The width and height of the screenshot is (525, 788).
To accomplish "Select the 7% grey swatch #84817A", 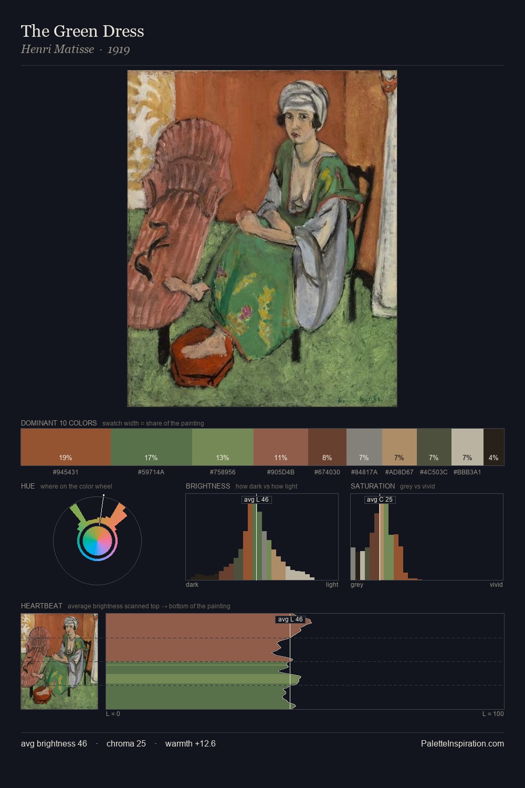I will point(364,447).
